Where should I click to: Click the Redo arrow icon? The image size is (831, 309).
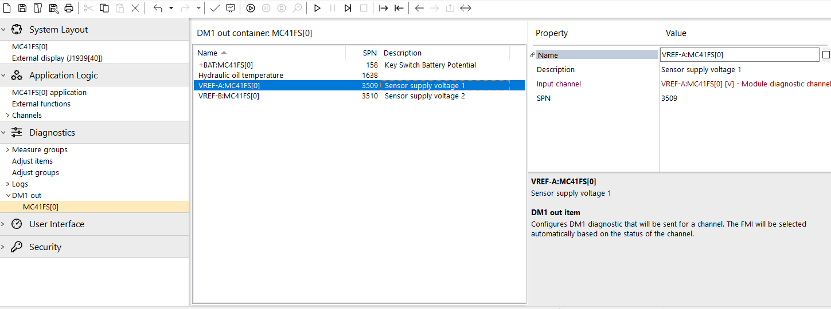tap(185, 8)
